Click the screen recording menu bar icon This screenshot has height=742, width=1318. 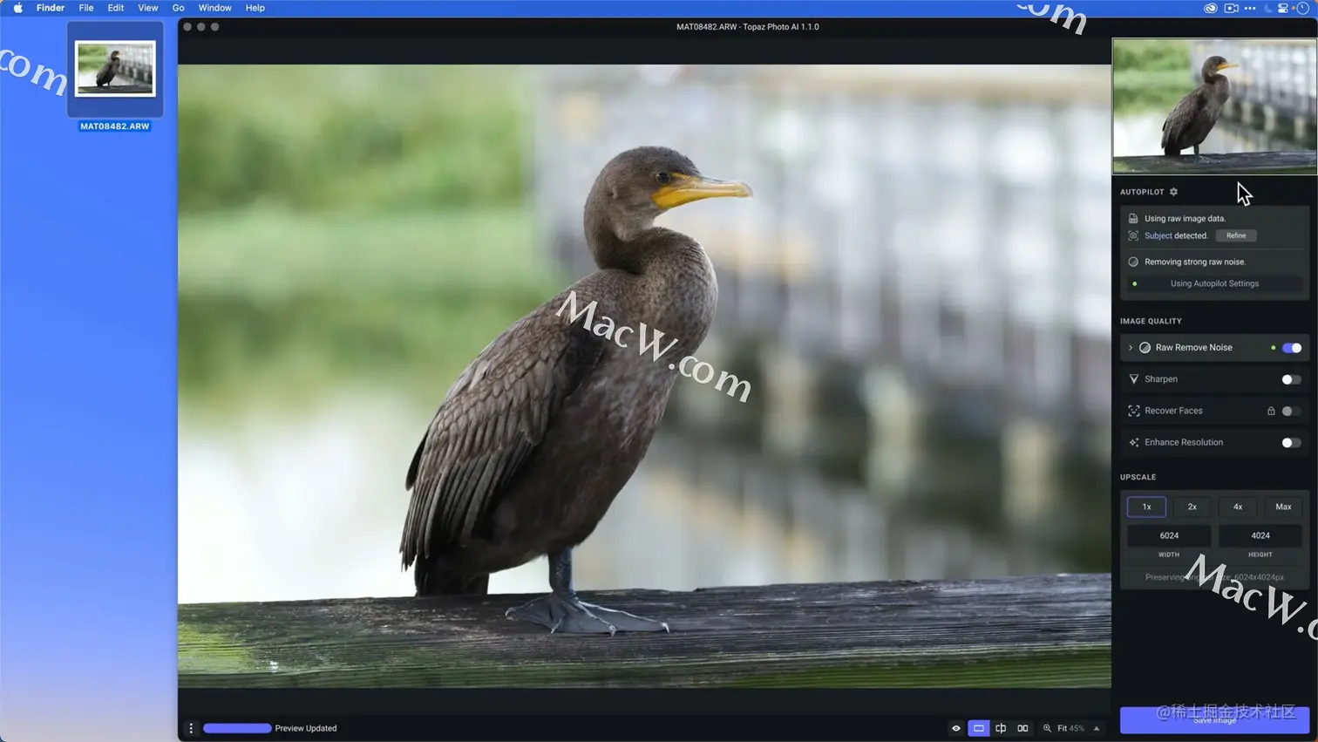(x=1231, y=8)
